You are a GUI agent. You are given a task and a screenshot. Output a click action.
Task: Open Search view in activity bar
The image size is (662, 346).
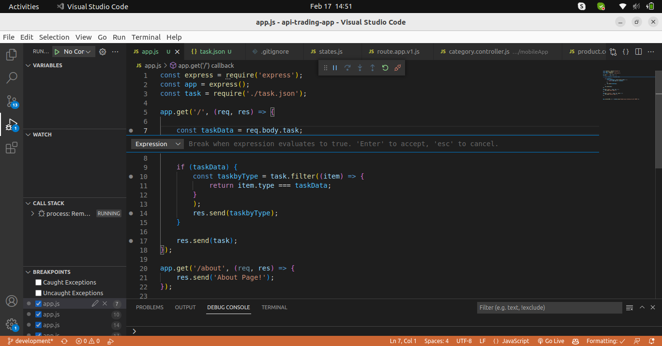click(12, 77)
